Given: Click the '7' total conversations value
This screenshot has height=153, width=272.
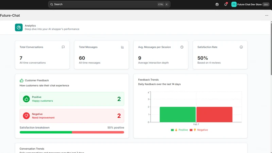Looking at the screenshot, I should [21, 58].
